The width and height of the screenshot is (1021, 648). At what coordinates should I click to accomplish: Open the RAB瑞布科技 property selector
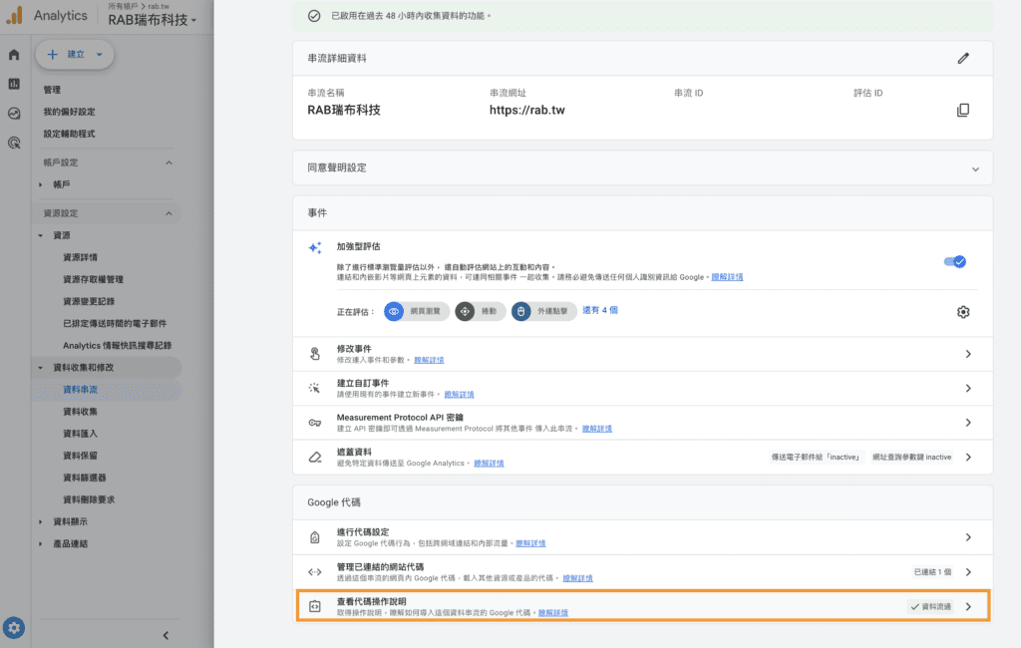(153, 20)
